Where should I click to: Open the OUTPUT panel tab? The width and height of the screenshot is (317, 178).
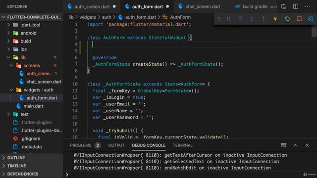(x=116, y=145)
